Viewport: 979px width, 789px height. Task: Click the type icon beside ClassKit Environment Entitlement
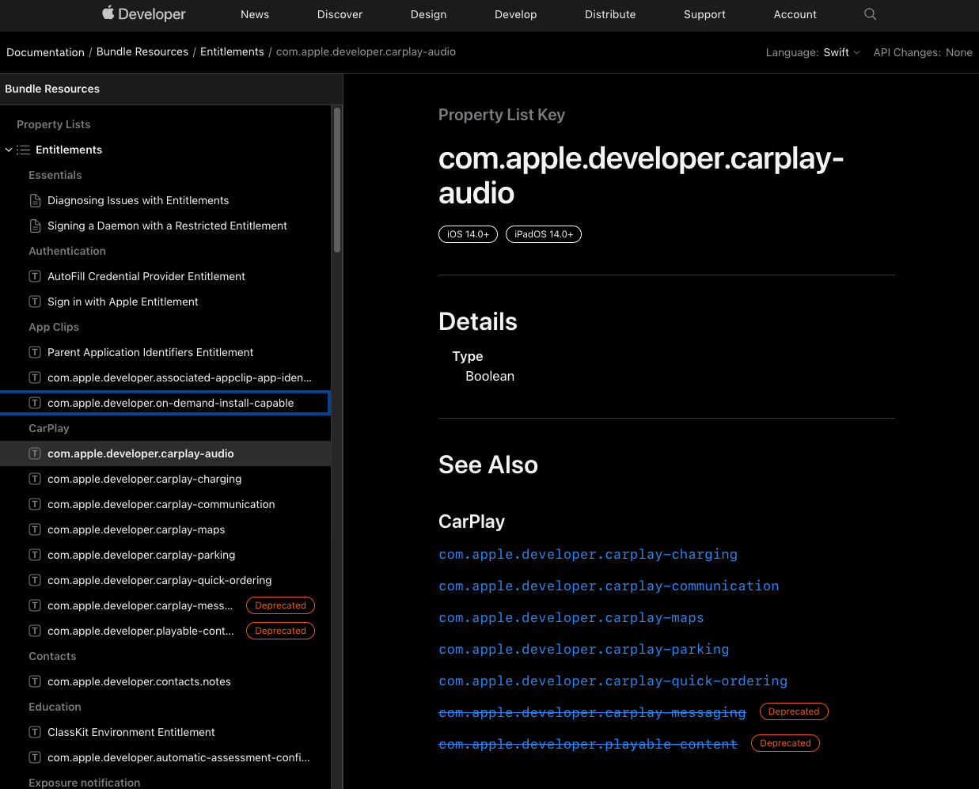pos(35,732)
